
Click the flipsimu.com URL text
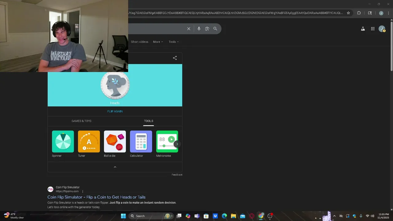(x=67, y=191)
